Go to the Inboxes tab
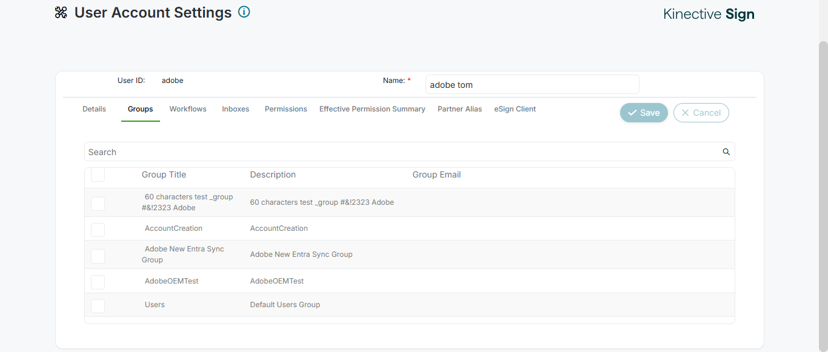The height and width of the screenshot is (352, 828). tap(236, 109)
